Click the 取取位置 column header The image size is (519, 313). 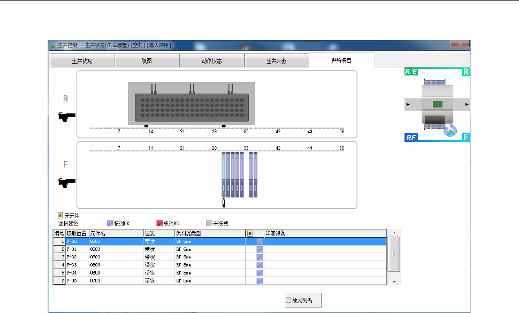point(77,233)
